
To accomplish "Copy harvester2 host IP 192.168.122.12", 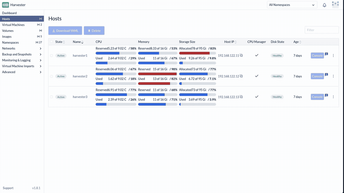I will click(241, 76).
